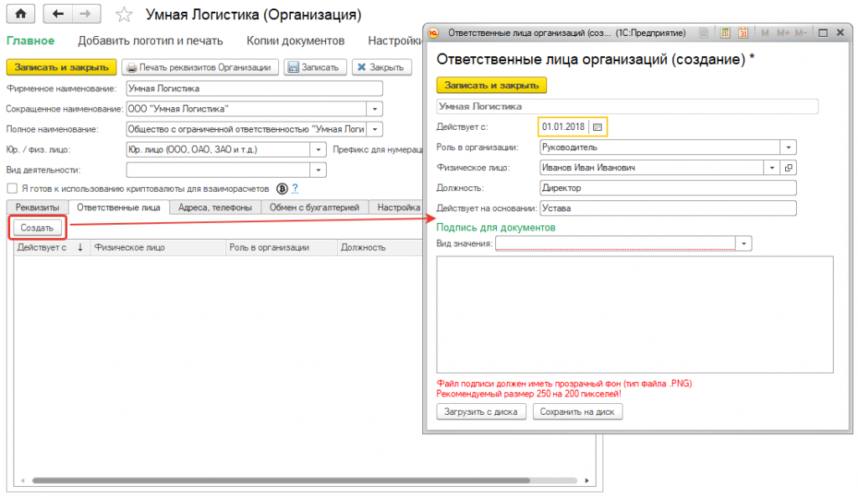Click favorites star in dialog title bar
The image size is (858, 497).
pos(704,33)
